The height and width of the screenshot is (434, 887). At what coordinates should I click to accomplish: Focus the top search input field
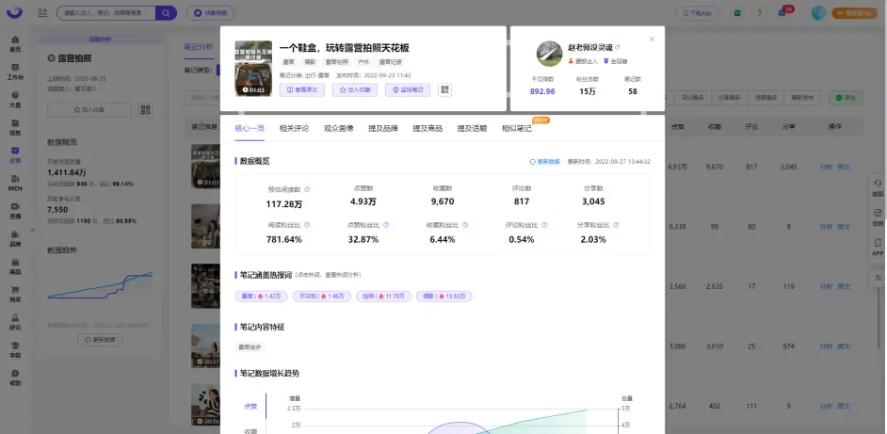pyautogui.click(x=106, y=12)
